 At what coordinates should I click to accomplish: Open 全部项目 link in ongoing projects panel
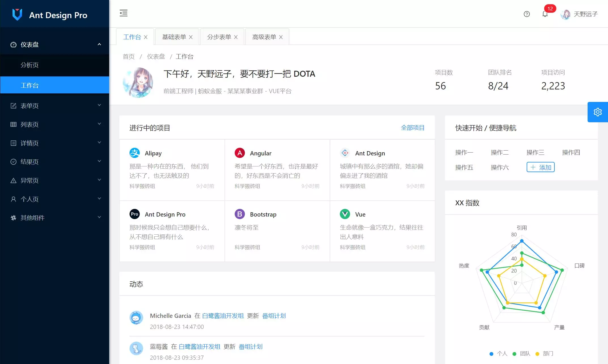coord(413,128)
